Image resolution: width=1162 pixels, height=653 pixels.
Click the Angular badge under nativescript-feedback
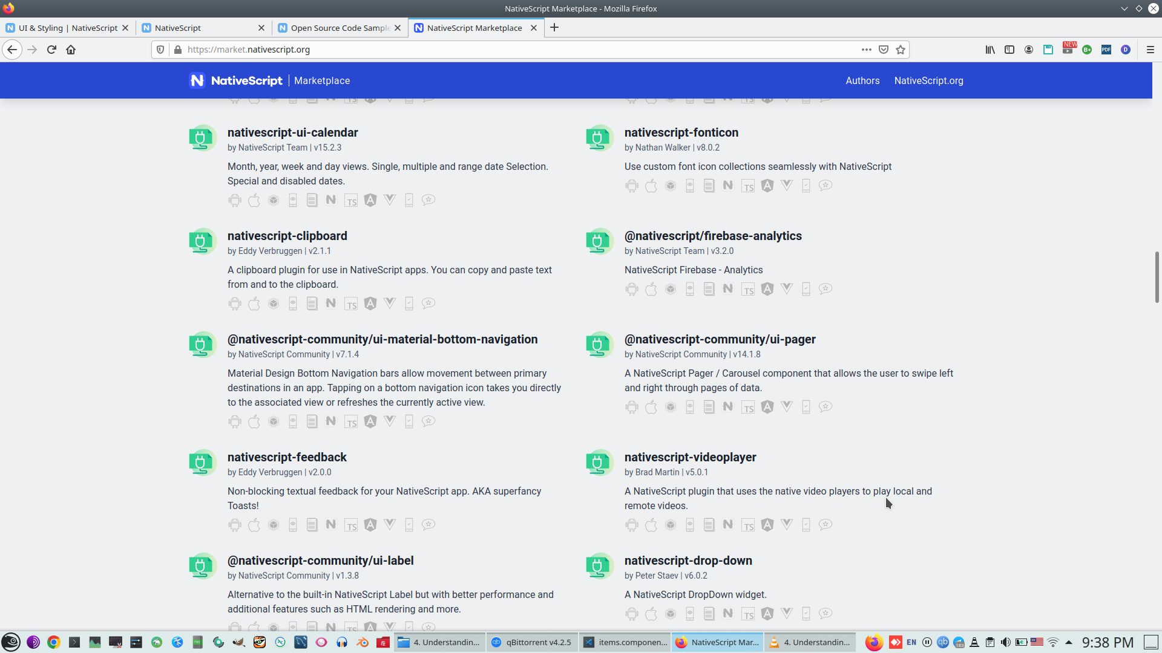pos(370,525)
